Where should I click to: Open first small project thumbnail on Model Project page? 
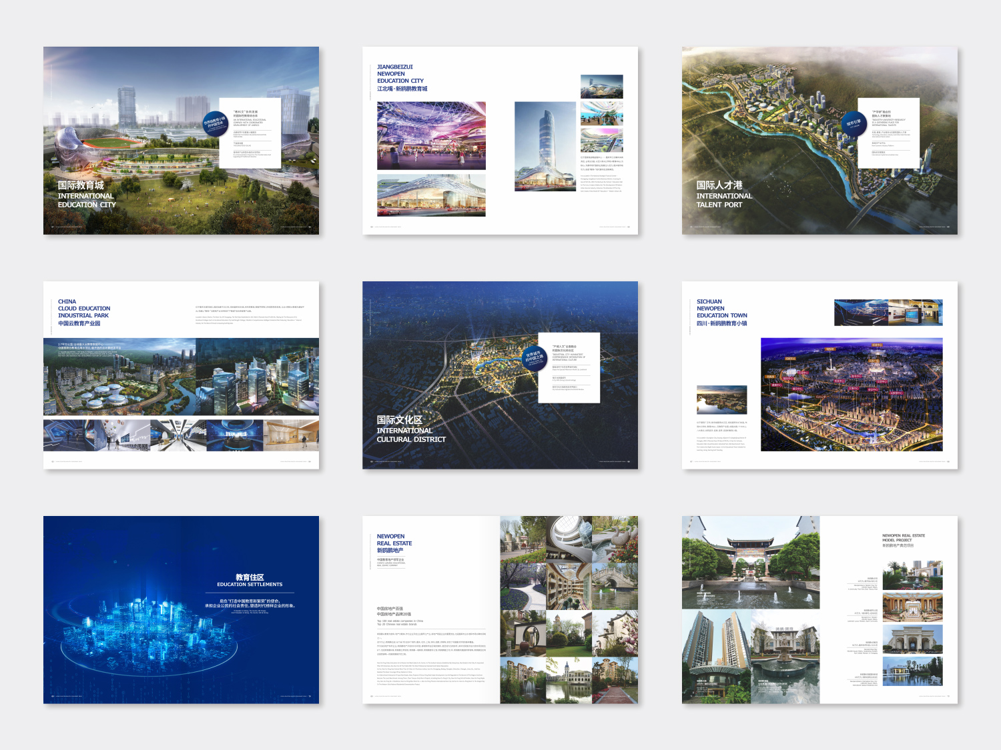[x=912, y=575]
